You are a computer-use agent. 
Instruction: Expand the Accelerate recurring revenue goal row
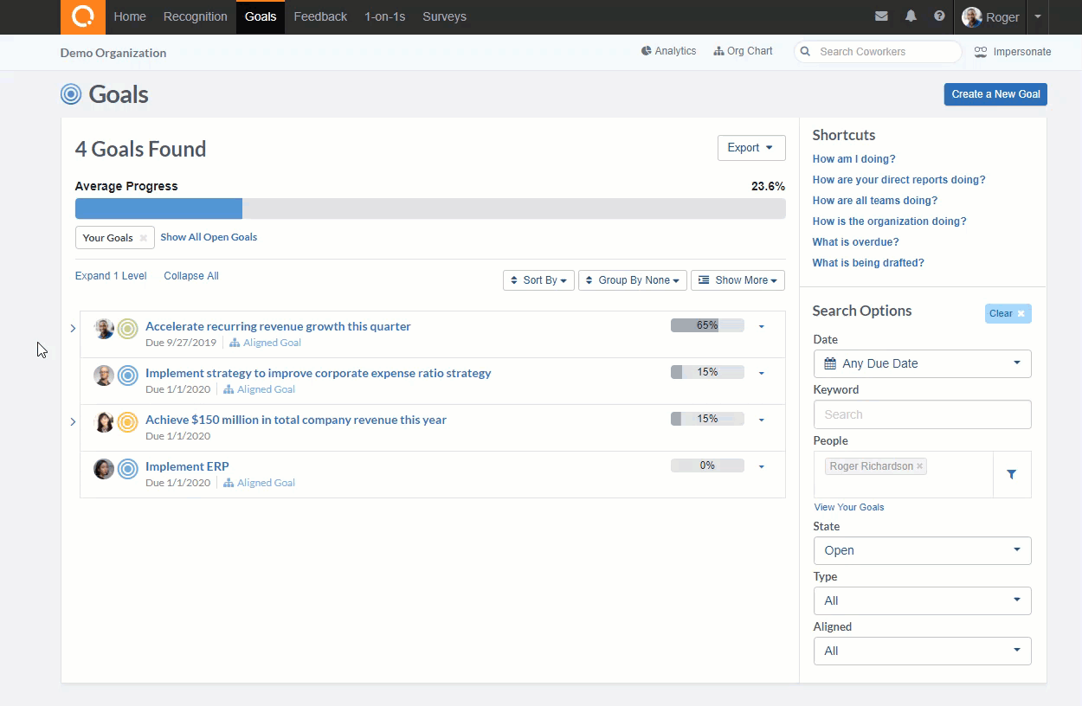73,328
